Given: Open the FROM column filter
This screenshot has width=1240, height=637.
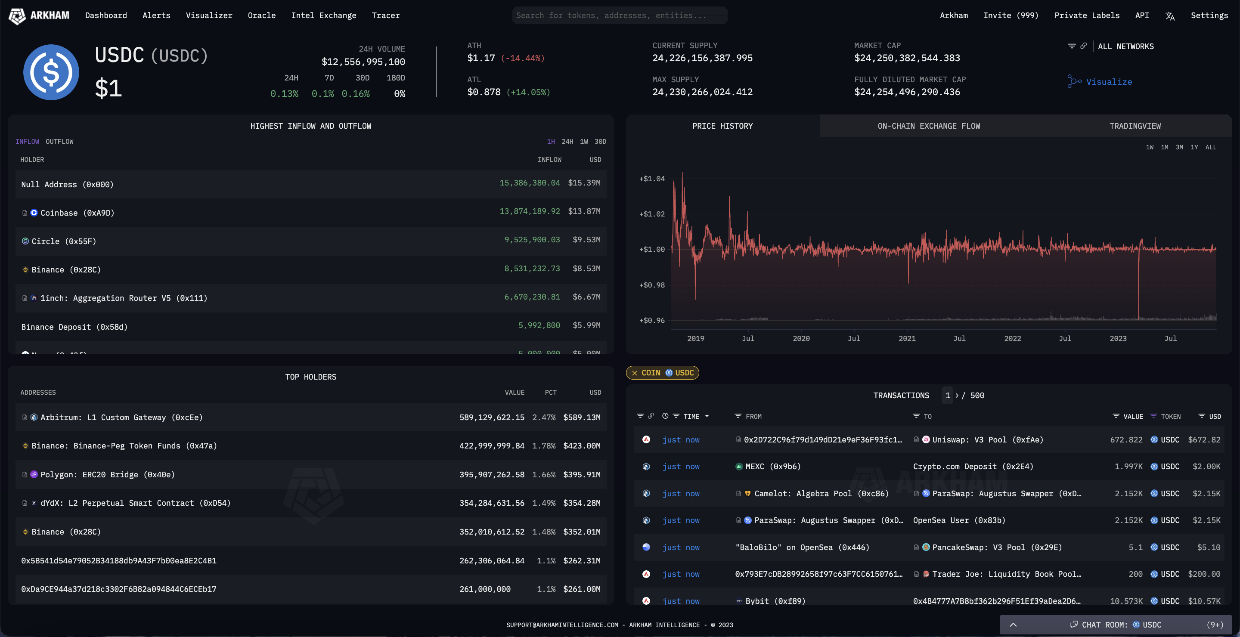Looking at the screenshot, I should 738,416.
